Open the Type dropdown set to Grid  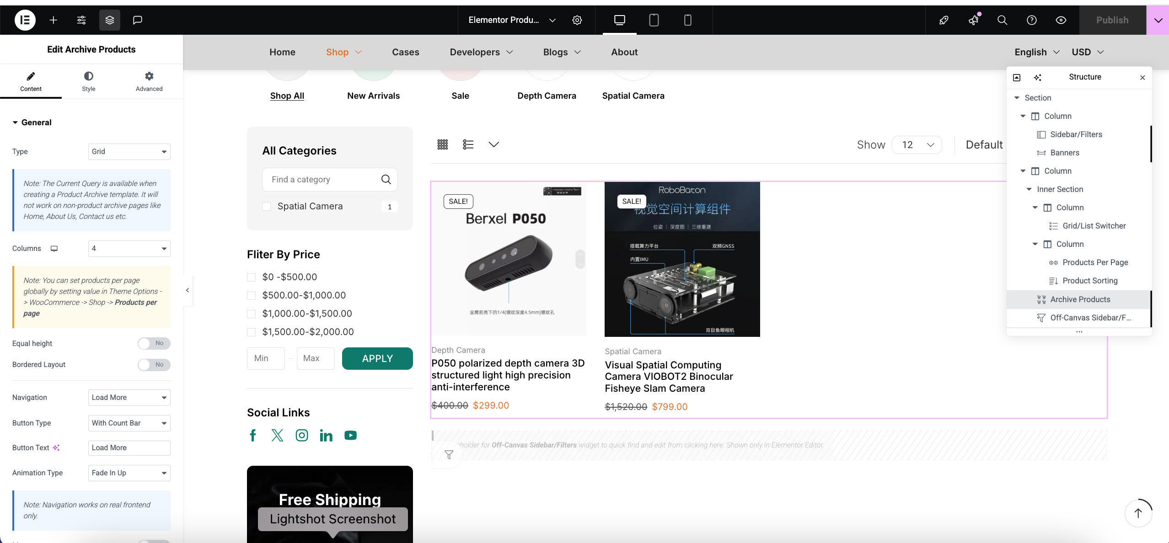click(129, 152)
